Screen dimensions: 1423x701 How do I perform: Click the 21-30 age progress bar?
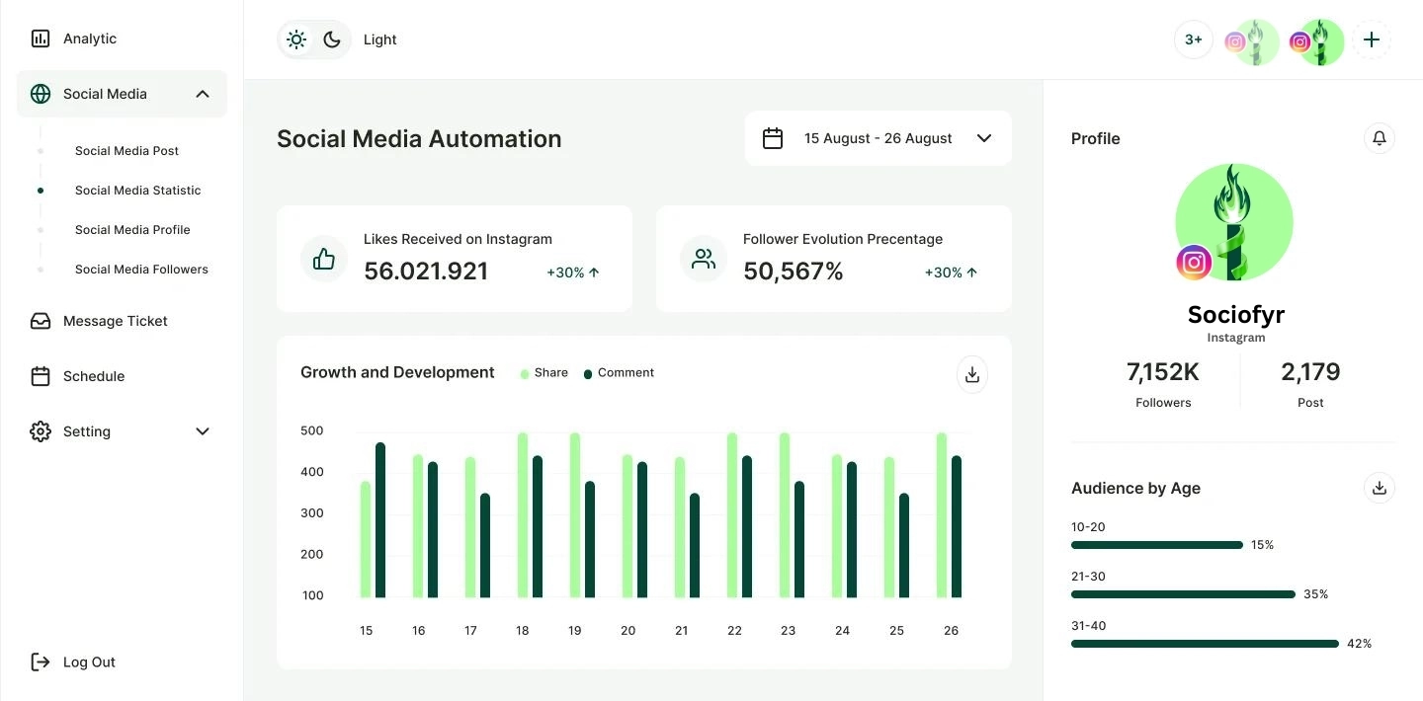click(1183, 594)
